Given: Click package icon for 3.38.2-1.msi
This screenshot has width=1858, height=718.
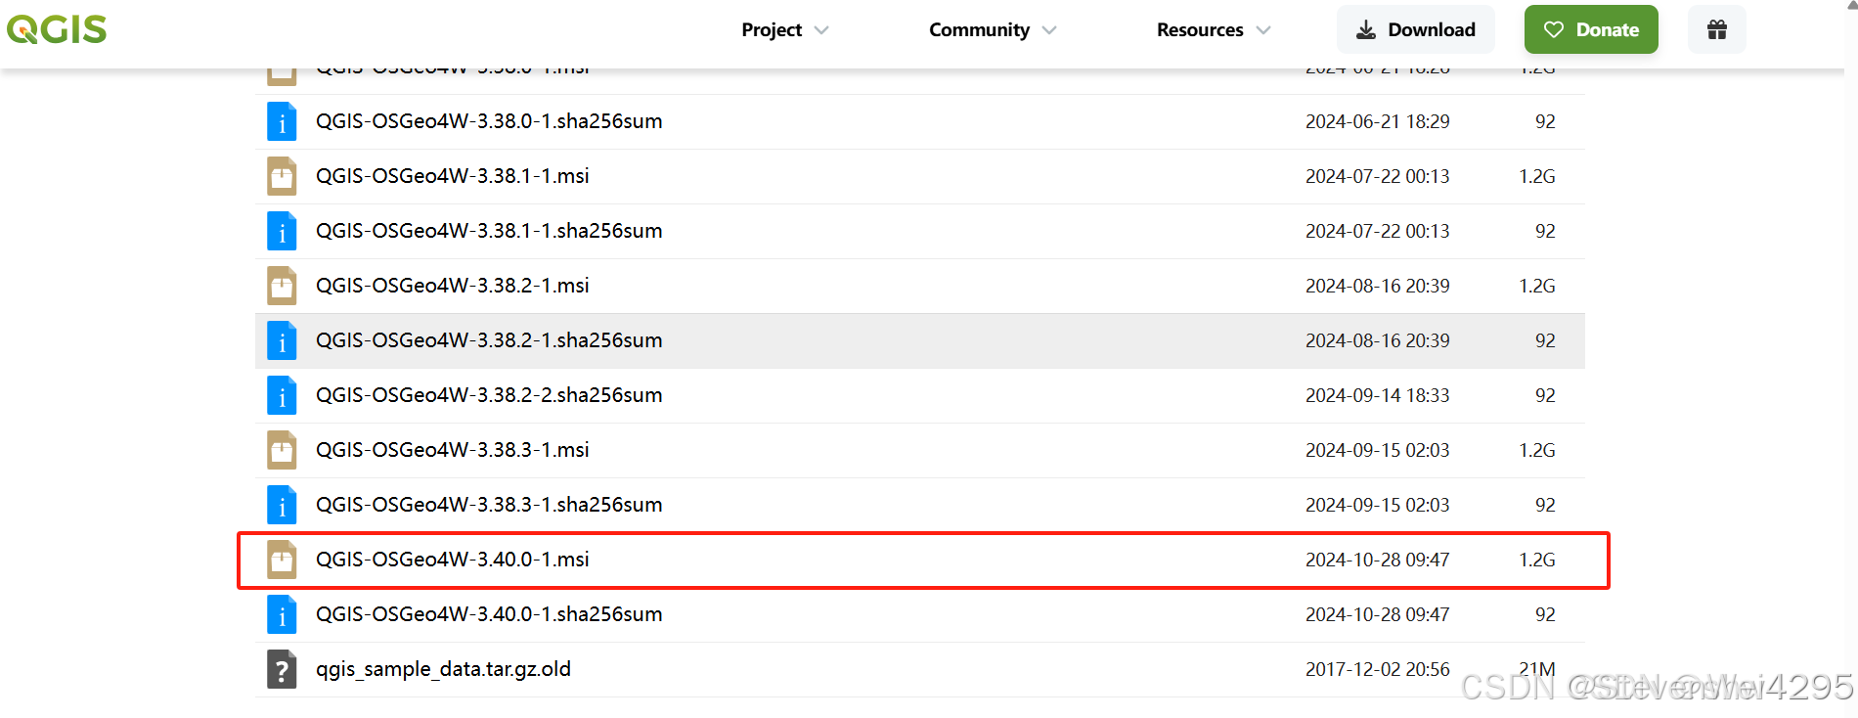Looking at the screenshot, I should [x=282, y=286].
